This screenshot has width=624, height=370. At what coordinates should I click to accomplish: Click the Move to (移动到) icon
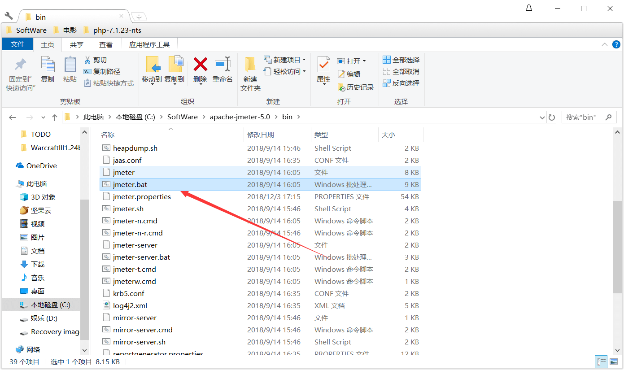click(x=153, y=65)
